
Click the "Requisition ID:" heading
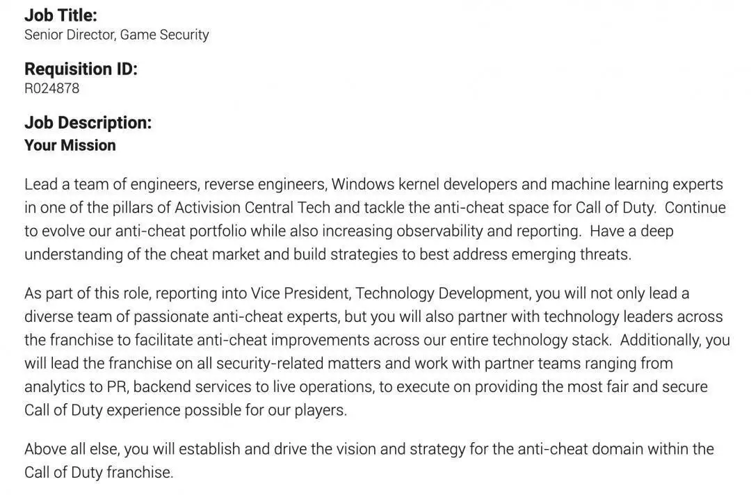tap(81, 69)
